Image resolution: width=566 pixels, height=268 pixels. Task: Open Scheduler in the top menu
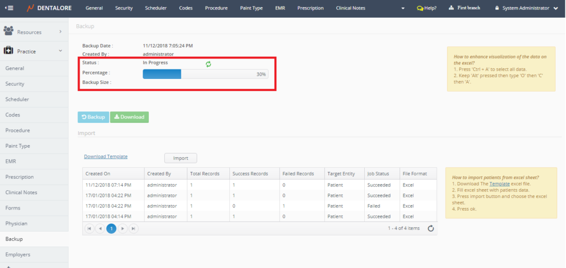pos(155,8)
